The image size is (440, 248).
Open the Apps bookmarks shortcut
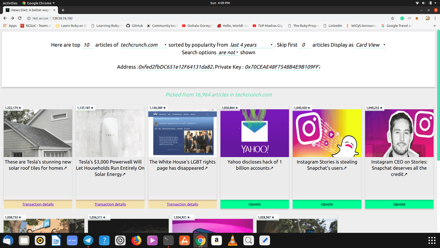(x=10, y=26)
